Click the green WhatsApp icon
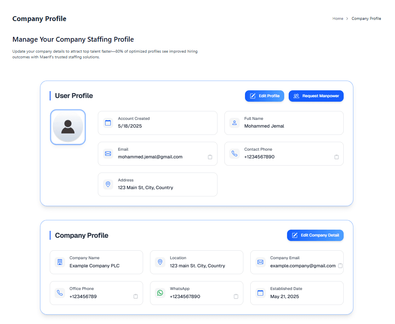395x324 pixels. 160,293
